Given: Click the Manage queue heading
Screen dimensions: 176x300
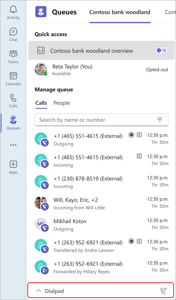Looking at the screenshot, I should tap(54, 90).
